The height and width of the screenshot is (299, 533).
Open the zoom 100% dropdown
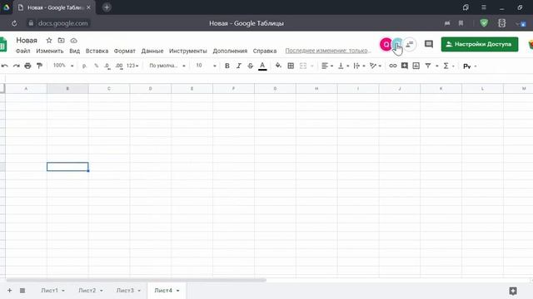coord(63,66)
